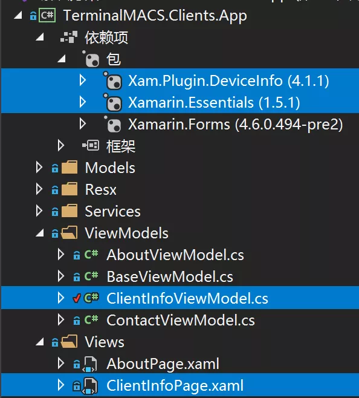Select the Resx folder name

click(101, 190)
